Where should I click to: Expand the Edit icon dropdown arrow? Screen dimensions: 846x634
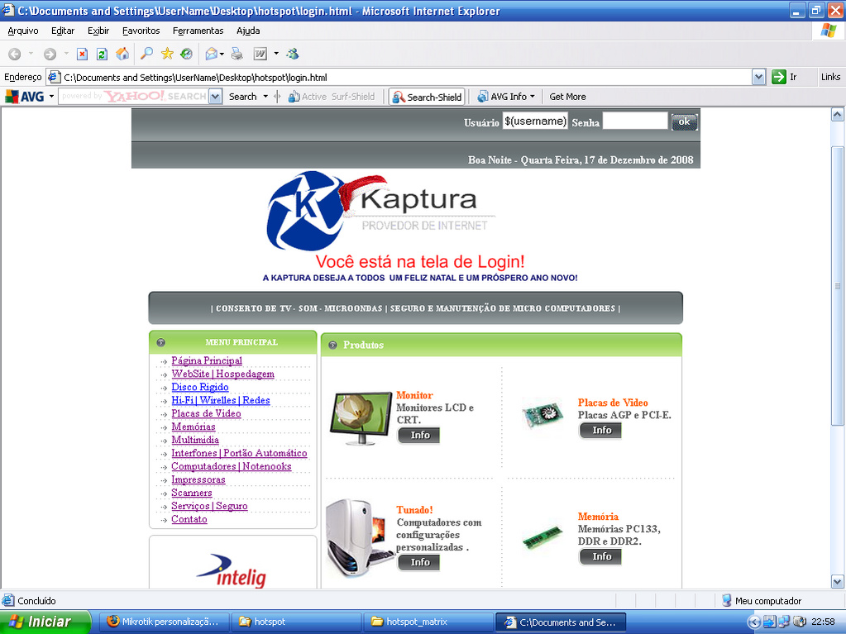click(276, 54)
